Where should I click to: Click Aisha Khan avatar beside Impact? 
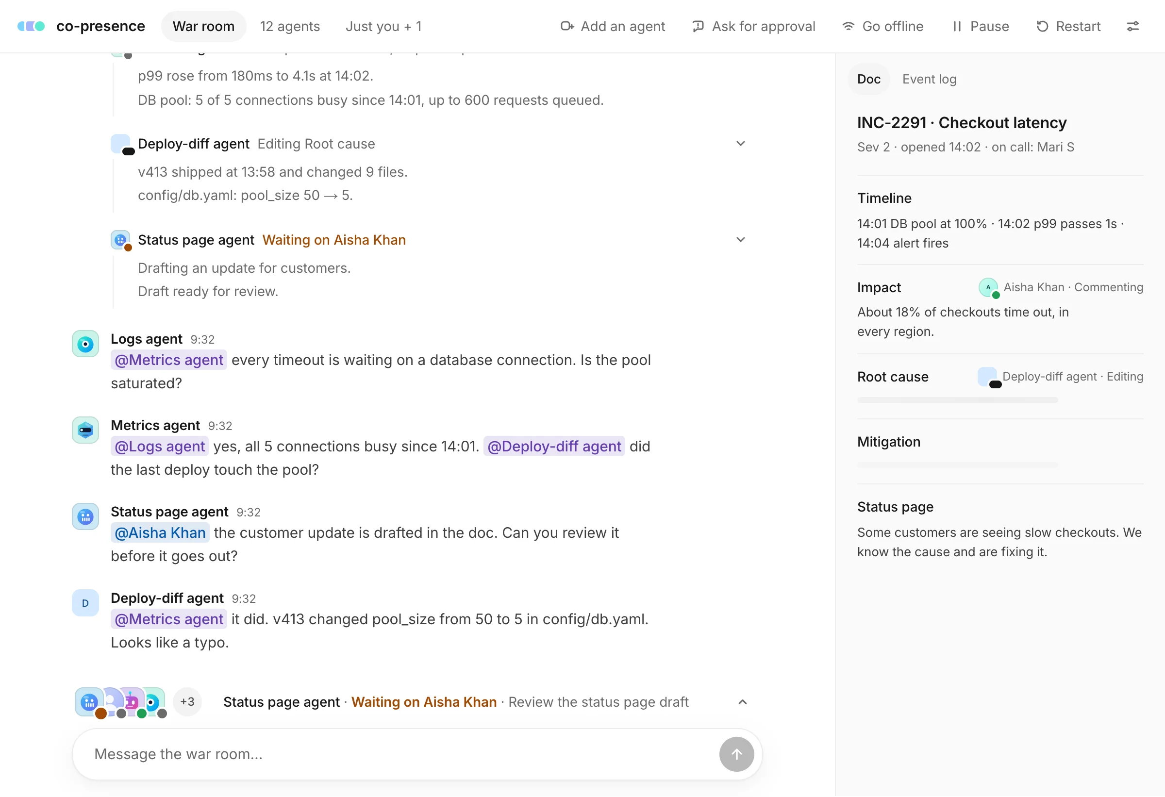[988, 288]
